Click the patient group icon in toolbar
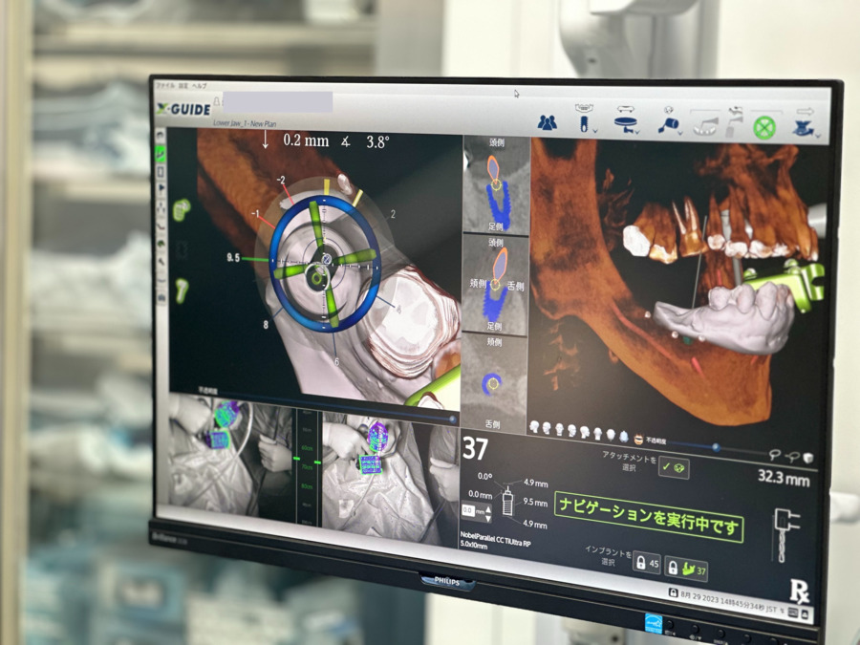The width and height of the screenshot is (860, 645). click(x=547, y=122)
